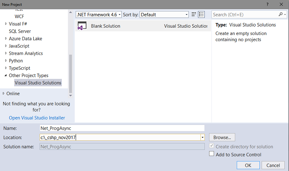The width and height of the screenshot is (289, 171).
Task: Close the New Project dialog
Action: pyautogui.click(x=281, y=5)
